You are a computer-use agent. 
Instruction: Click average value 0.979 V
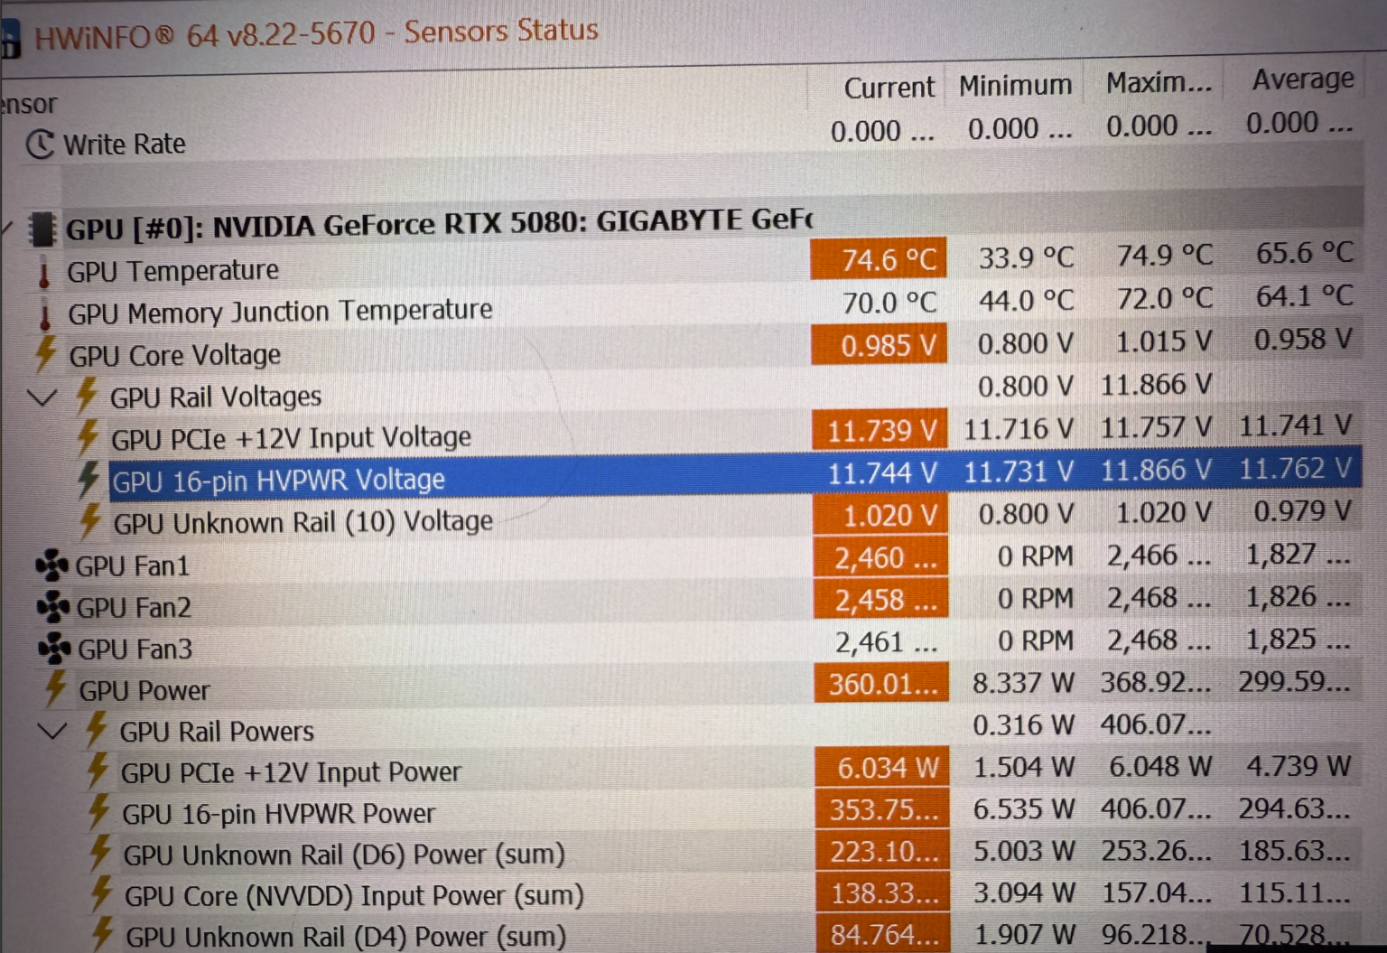click(1303, 511)
